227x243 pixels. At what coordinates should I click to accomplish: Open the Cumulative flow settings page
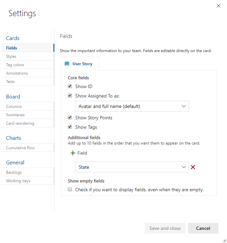tap(28, 148)
